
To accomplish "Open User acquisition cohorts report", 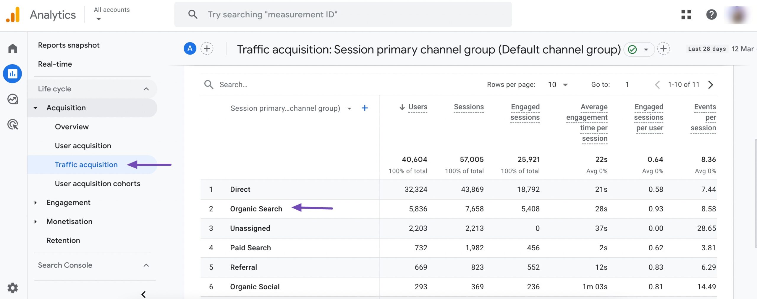I will tap(97, 183).
